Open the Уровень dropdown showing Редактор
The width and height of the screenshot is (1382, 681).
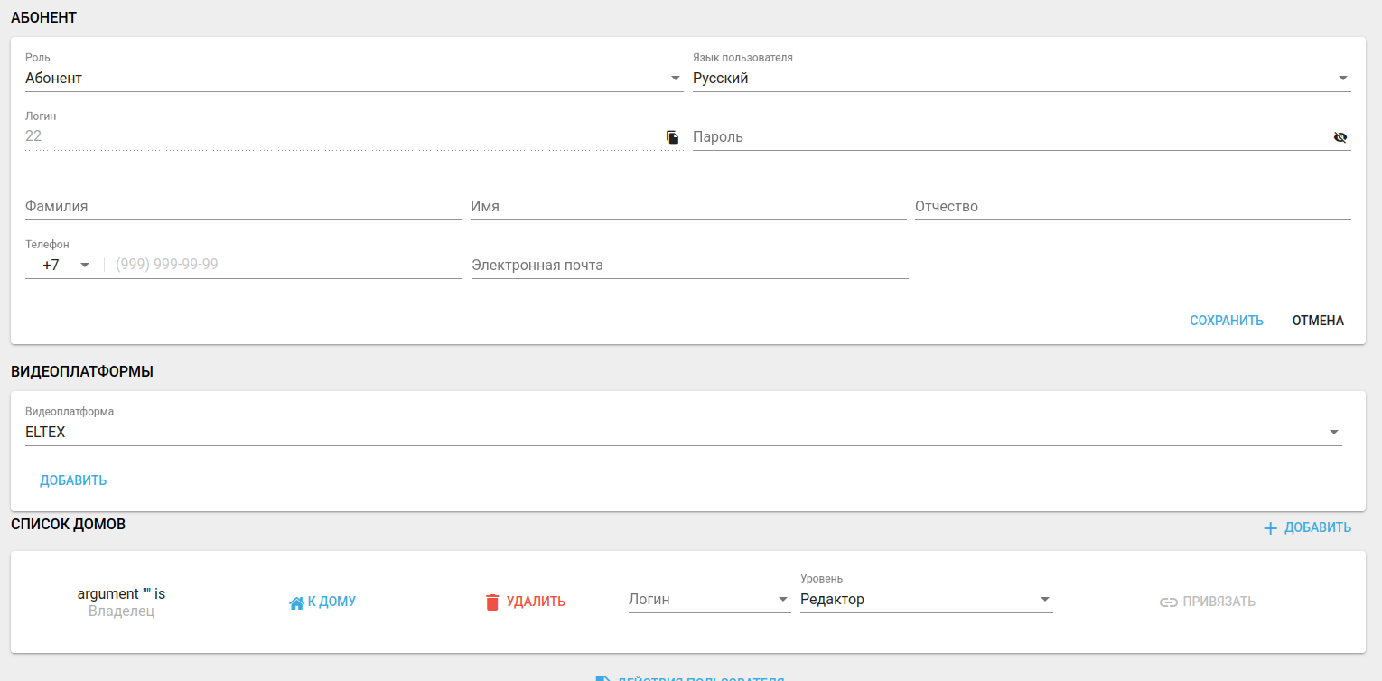pyautogui.click(x=926, y=600)
